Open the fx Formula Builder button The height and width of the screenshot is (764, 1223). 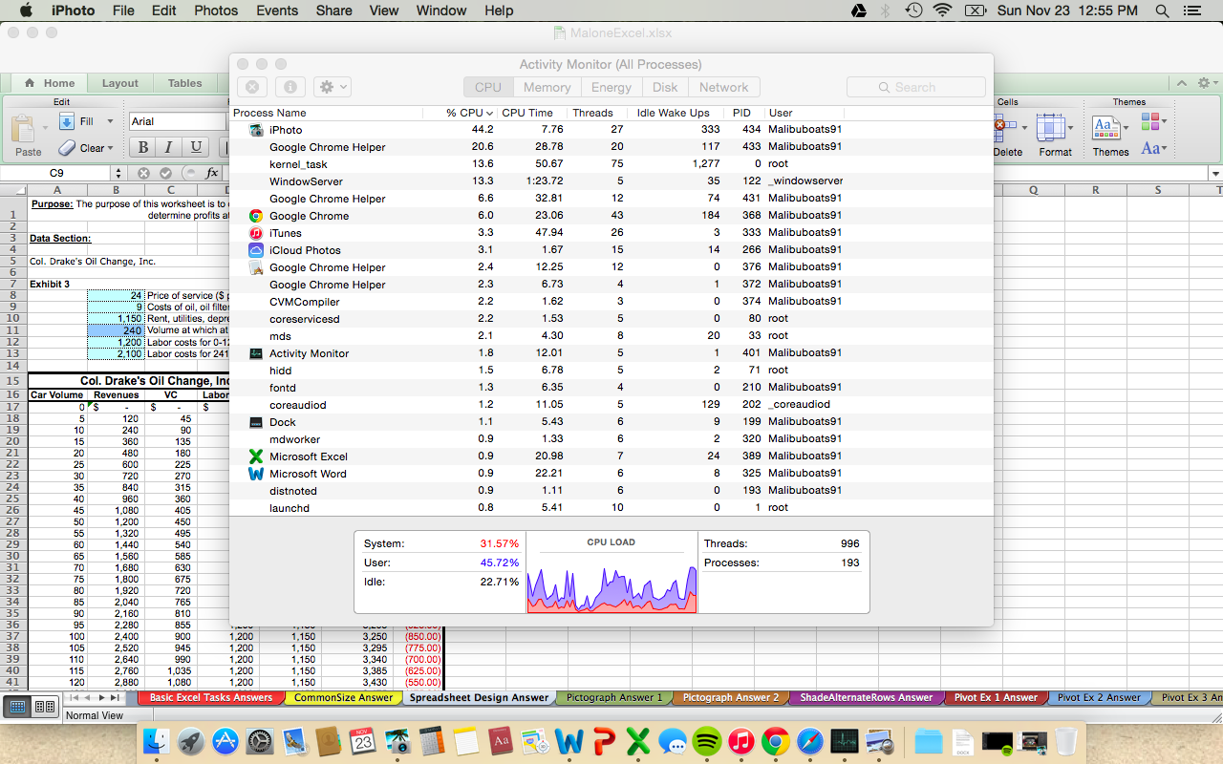coord(211,173)
